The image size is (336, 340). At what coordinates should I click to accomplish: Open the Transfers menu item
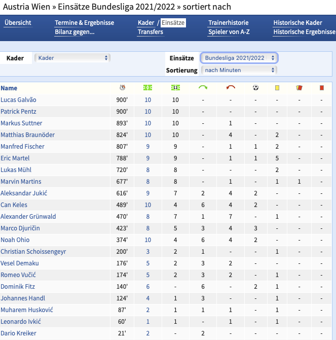click(150, 31)
